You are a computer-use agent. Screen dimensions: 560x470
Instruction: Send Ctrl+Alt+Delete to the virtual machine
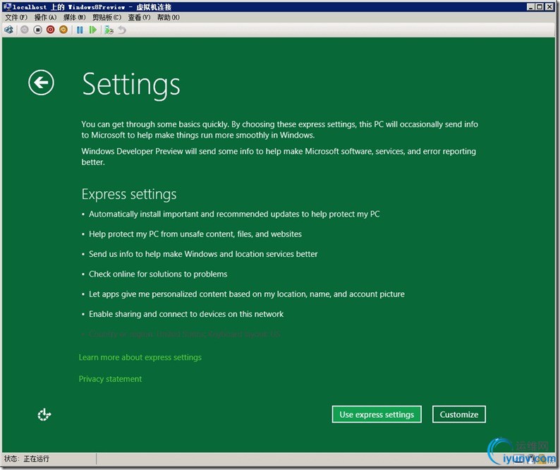click(x=9, y=30)
